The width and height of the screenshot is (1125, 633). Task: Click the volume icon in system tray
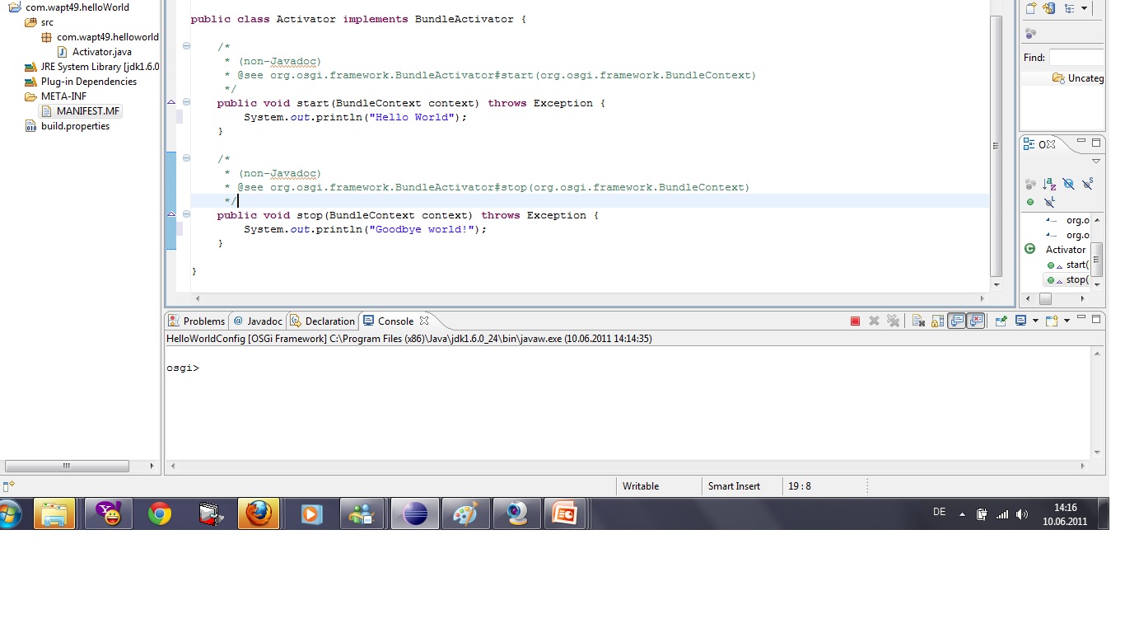click(x=1022, y=514)
